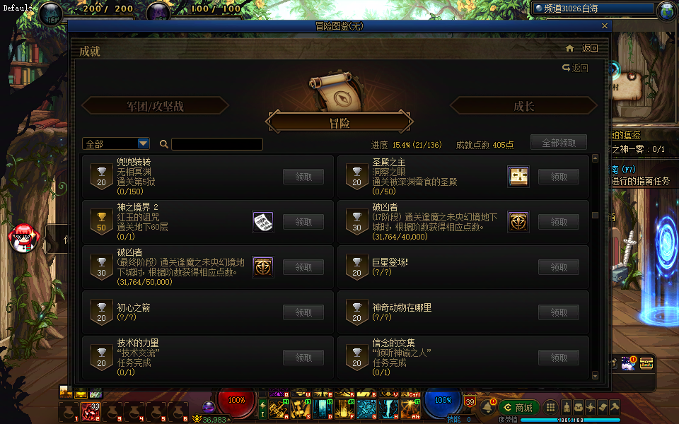Image resolution: width=679 pixels, height=424 pixels.
Task: Click the emblem reward icon for 破凶者 17阶段
Action: click(x=518, y=222)
